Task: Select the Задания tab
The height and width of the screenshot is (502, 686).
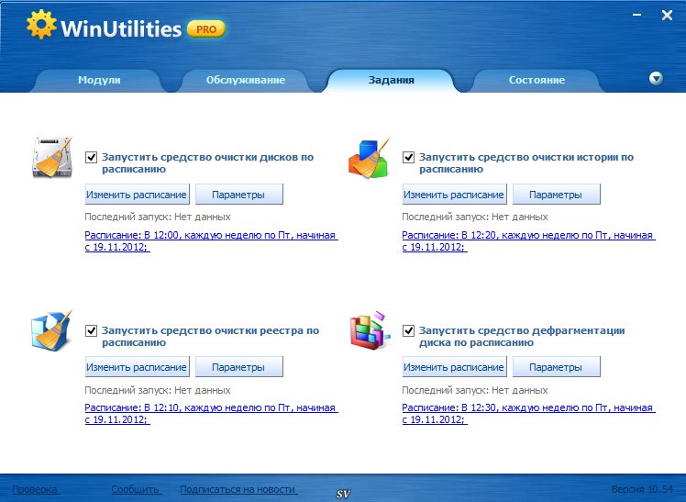Action: [x=391, y=80]
